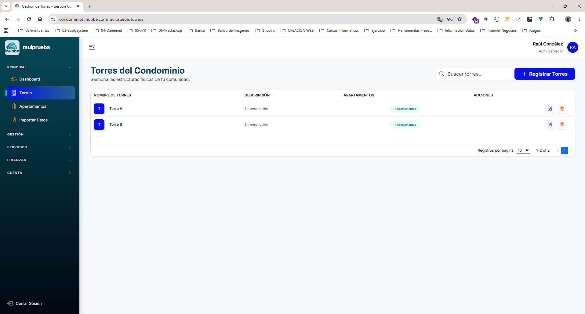Click the Raúl González user name
The image size is (585, 314).
pyautogui.click(x=548, y=44)
